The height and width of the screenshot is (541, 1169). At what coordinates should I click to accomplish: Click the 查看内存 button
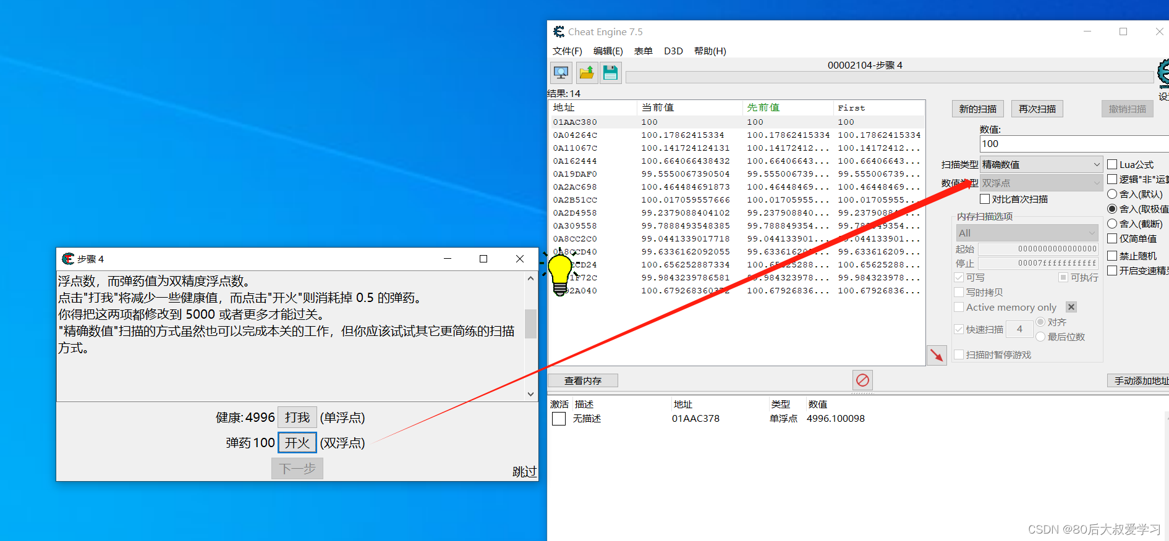[x=582, y=380]
